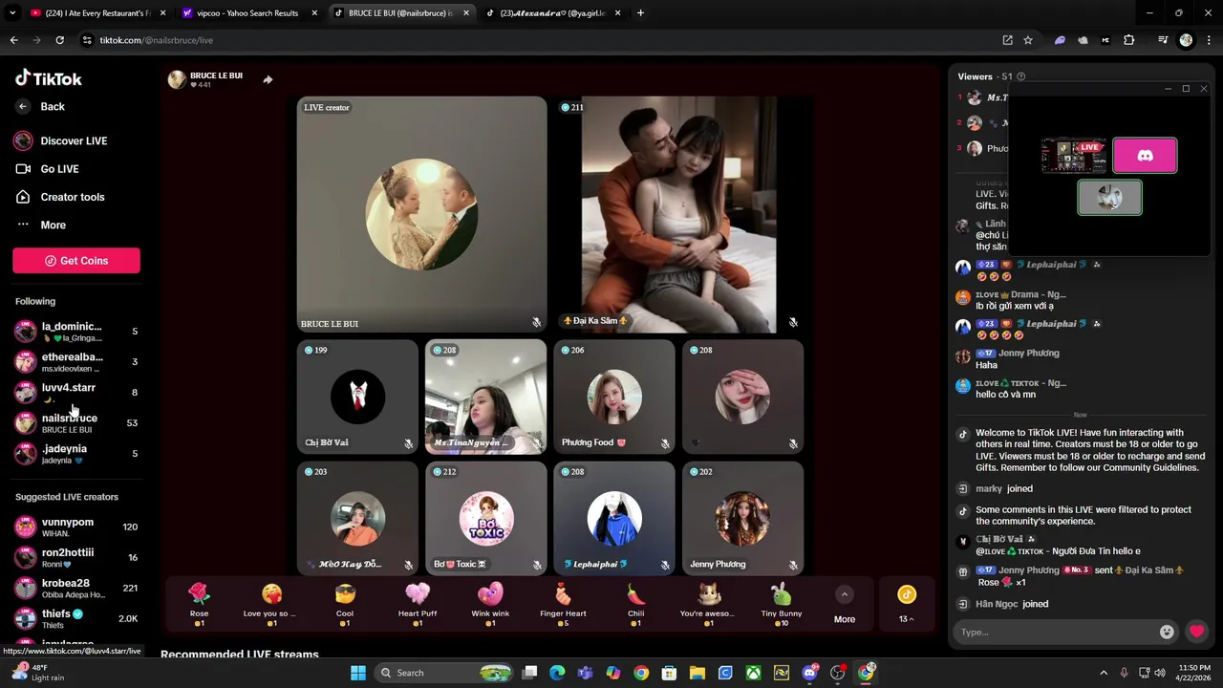Toggle mute icon on BRUCE LE BUI tile
This screenshot has width=1223, height=688.
coord(536,323)
